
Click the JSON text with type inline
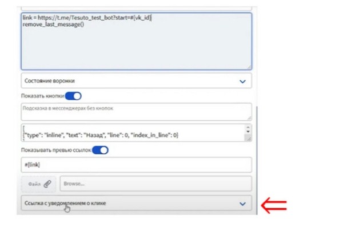[101, 135]
